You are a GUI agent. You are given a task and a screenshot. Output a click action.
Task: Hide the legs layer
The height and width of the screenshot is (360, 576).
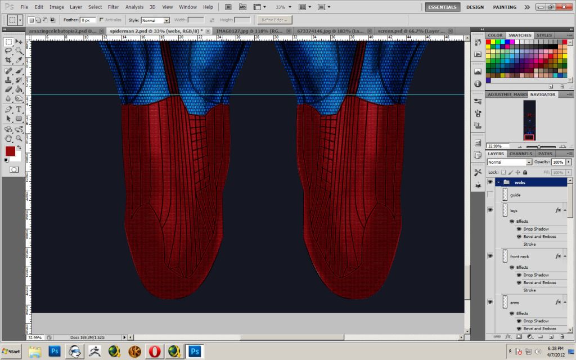[x=490, y=210]
